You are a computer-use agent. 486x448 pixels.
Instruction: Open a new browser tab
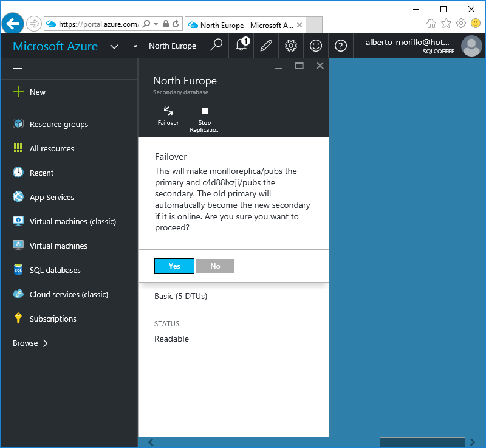(x=314, y=25)
